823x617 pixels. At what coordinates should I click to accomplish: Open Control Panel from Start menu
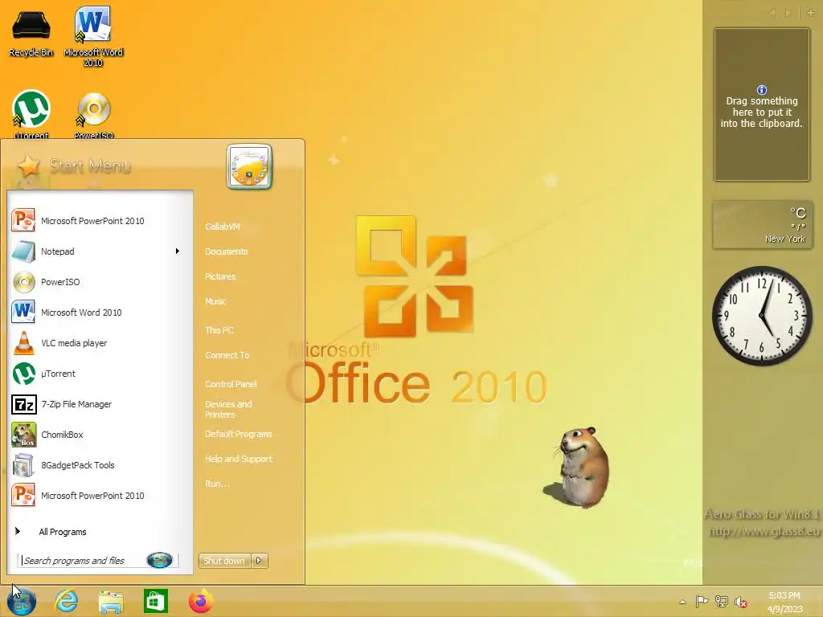click(231, 383)
